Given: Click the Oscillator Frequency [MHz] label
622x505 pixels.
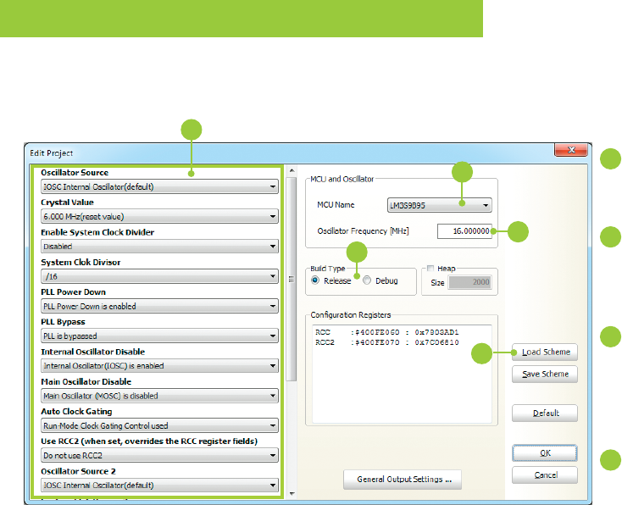Looking at the screenshot, I should pos(363,231).
